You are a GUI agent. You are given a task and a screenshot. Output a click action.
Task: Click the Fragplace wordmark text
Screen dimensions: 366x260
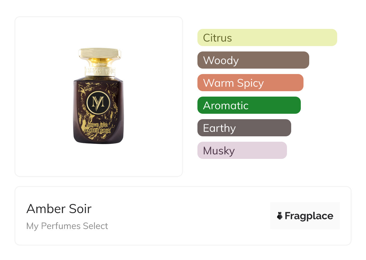click(309, 216)
